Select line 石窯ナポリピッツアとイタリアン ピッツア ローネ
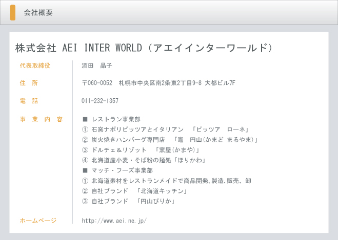 point(166,129)
